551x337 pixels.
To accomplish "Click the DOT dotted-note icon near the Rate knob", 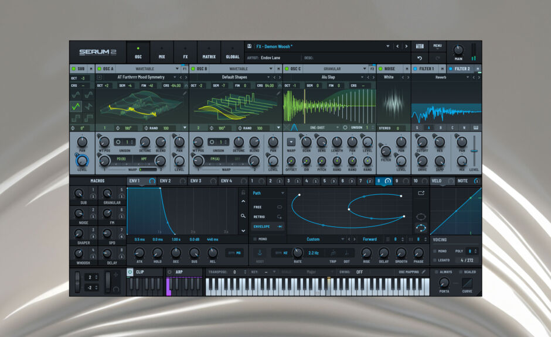I will click(x=346, y=254).
